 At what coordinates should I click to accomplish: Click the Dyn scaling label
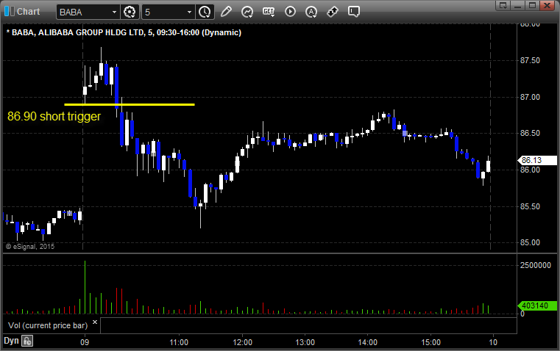(11, 341)
